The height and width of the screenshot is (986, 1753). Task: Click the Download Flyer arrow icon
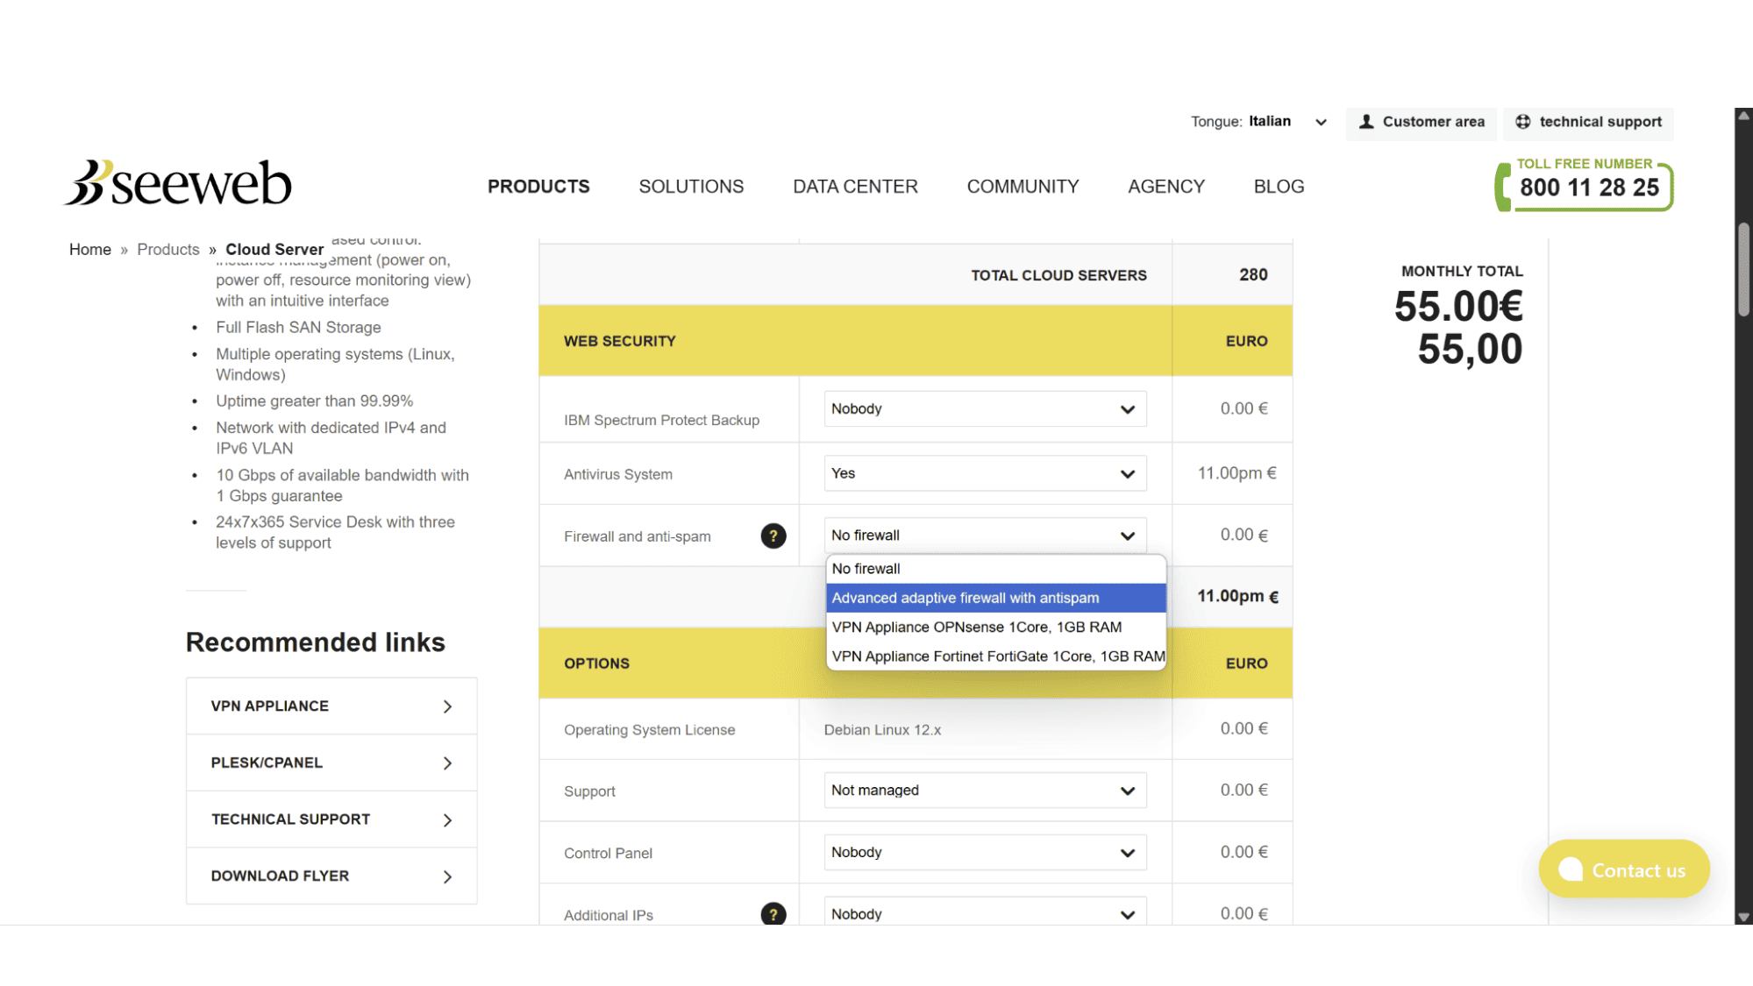[447, 876]
